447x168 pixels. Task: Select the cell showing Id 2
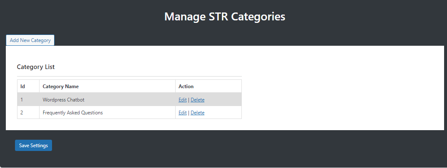click(28, 112)
